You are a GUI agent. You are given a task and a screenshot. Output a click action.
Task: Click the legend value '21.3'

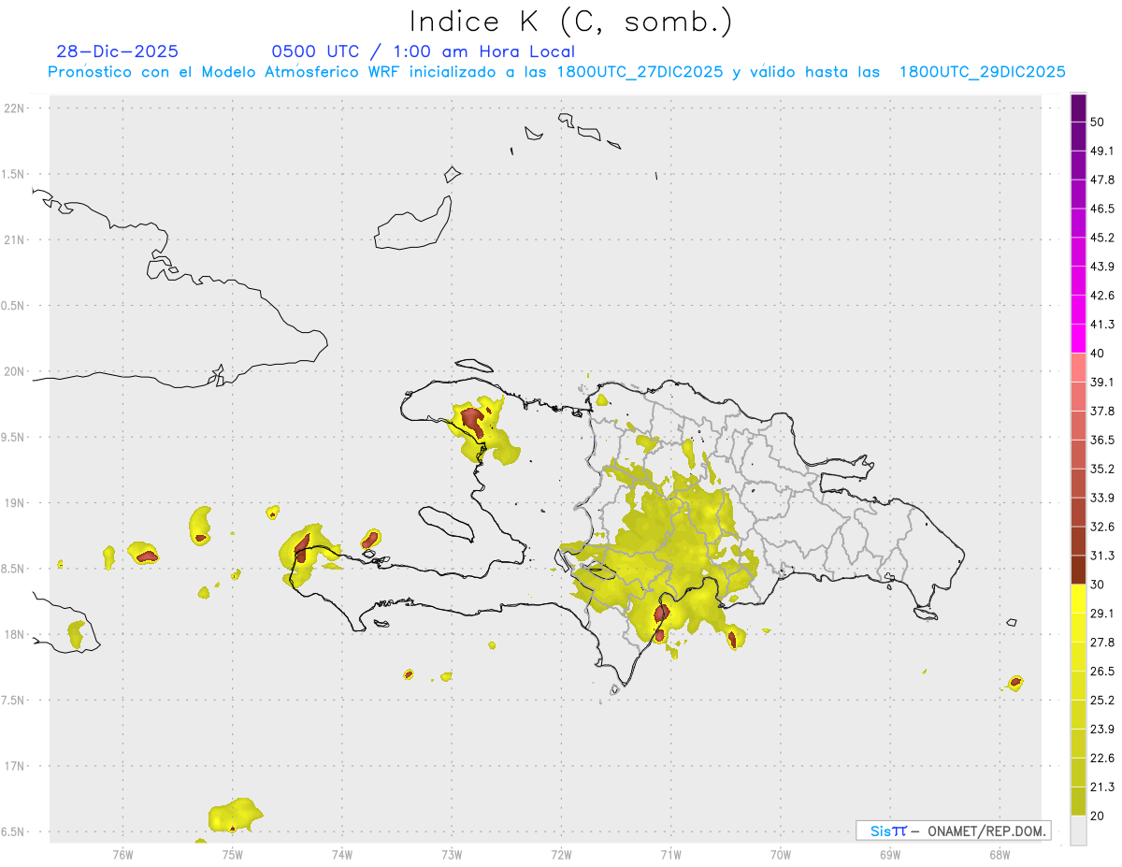pos(1102,787)
